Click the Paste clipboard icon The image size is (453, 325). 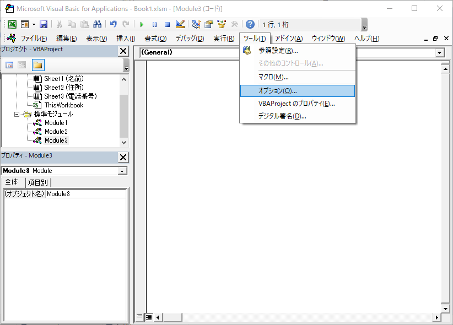[x=84, y=24]
